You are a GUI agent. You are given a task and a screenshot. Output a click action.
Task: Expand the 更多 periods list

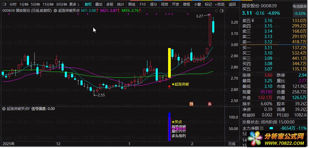[x=74, y=4]
